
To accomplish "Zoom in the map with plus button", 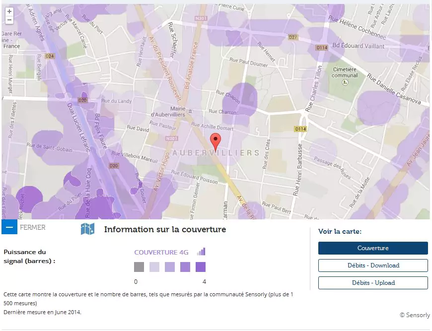I will [9, 11].
